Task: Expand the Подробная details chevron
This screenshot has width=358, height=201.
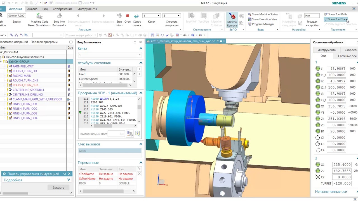Action: (69, 180)
